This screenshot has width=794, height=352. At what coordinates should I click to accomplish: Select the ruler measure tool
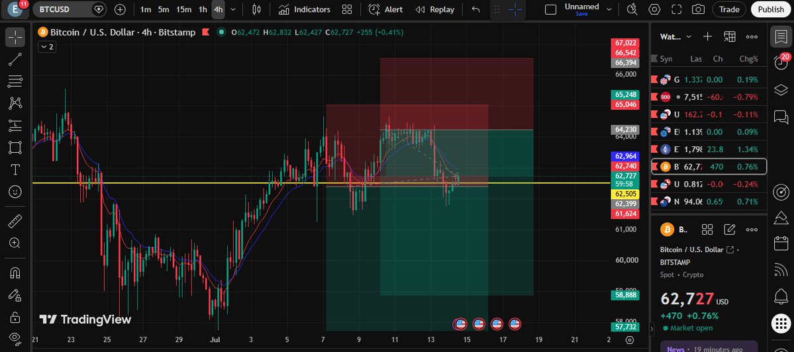[15, 221]
